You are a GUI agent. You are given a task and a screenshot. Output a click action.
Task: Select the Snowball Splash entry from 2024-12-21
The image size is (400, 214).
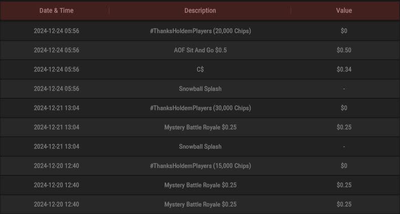click(x=200, y=147)
